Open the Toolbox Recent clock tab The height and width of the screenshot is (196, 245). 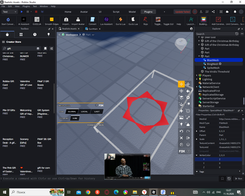click(35, 34)
